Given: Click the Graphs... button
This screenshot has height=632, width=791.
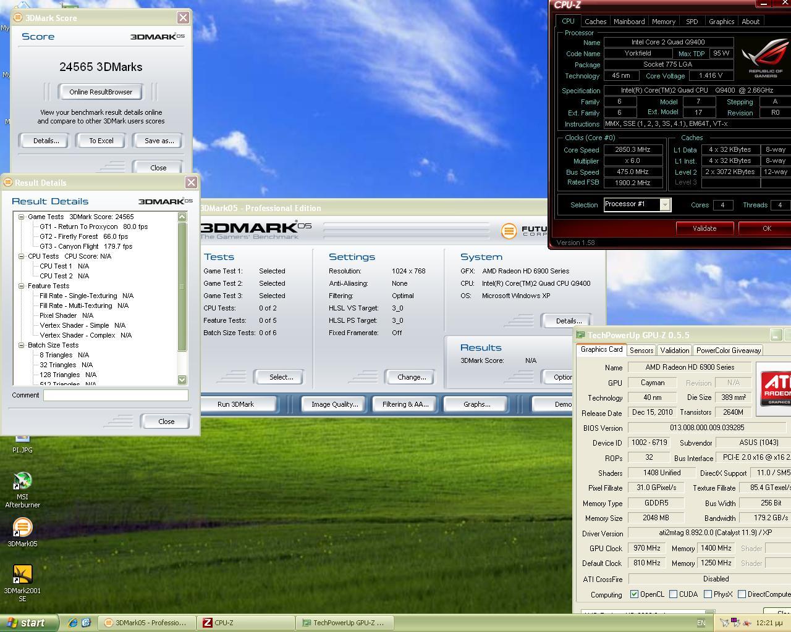Looking at the screenshot, I should tap(476, 404).
